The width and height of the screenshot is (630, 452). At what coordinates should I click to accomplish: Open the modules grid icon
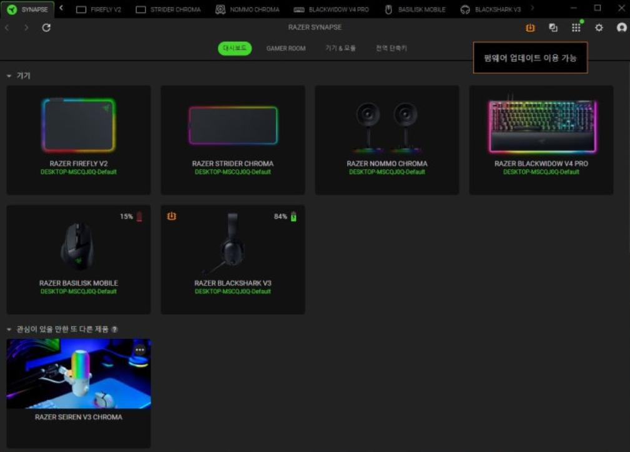click(x=576, y=27)
